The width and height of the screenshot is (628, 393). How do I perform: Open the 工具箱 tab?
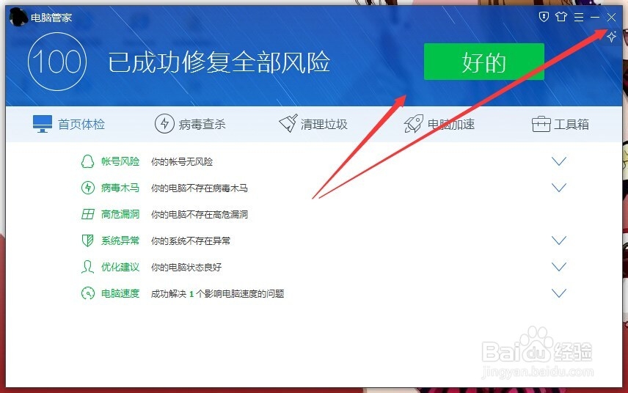(x=561, y=124)
